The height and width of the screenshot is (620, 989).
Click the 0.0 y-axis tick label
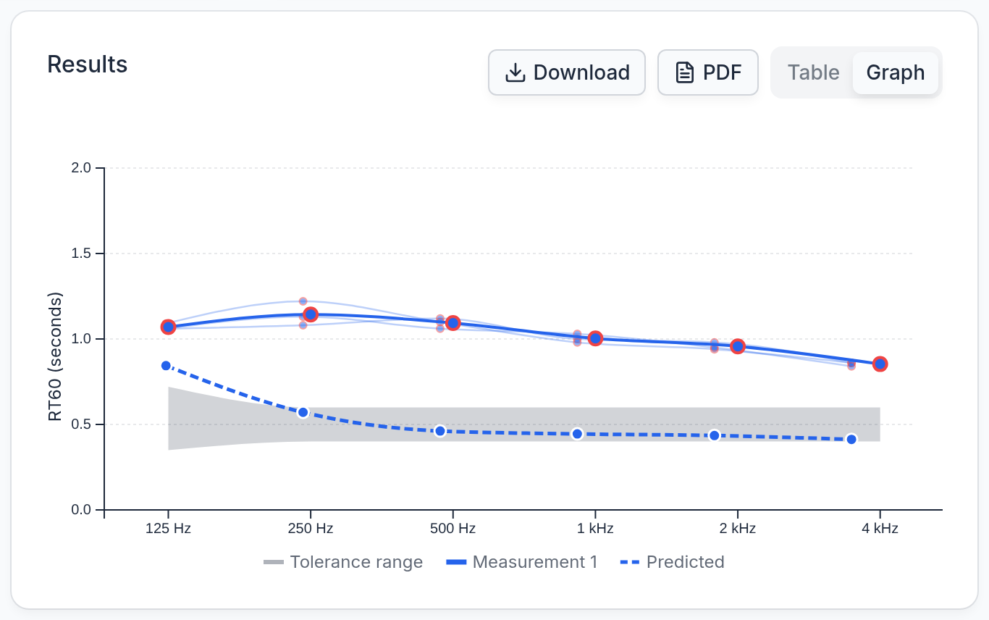(83, 510)
